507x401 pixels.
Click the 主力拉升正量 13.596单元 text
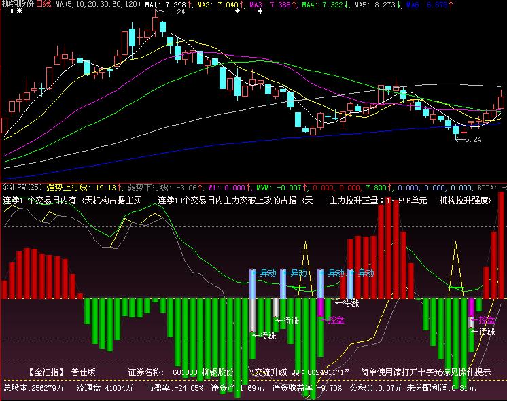tap(378, 201)
